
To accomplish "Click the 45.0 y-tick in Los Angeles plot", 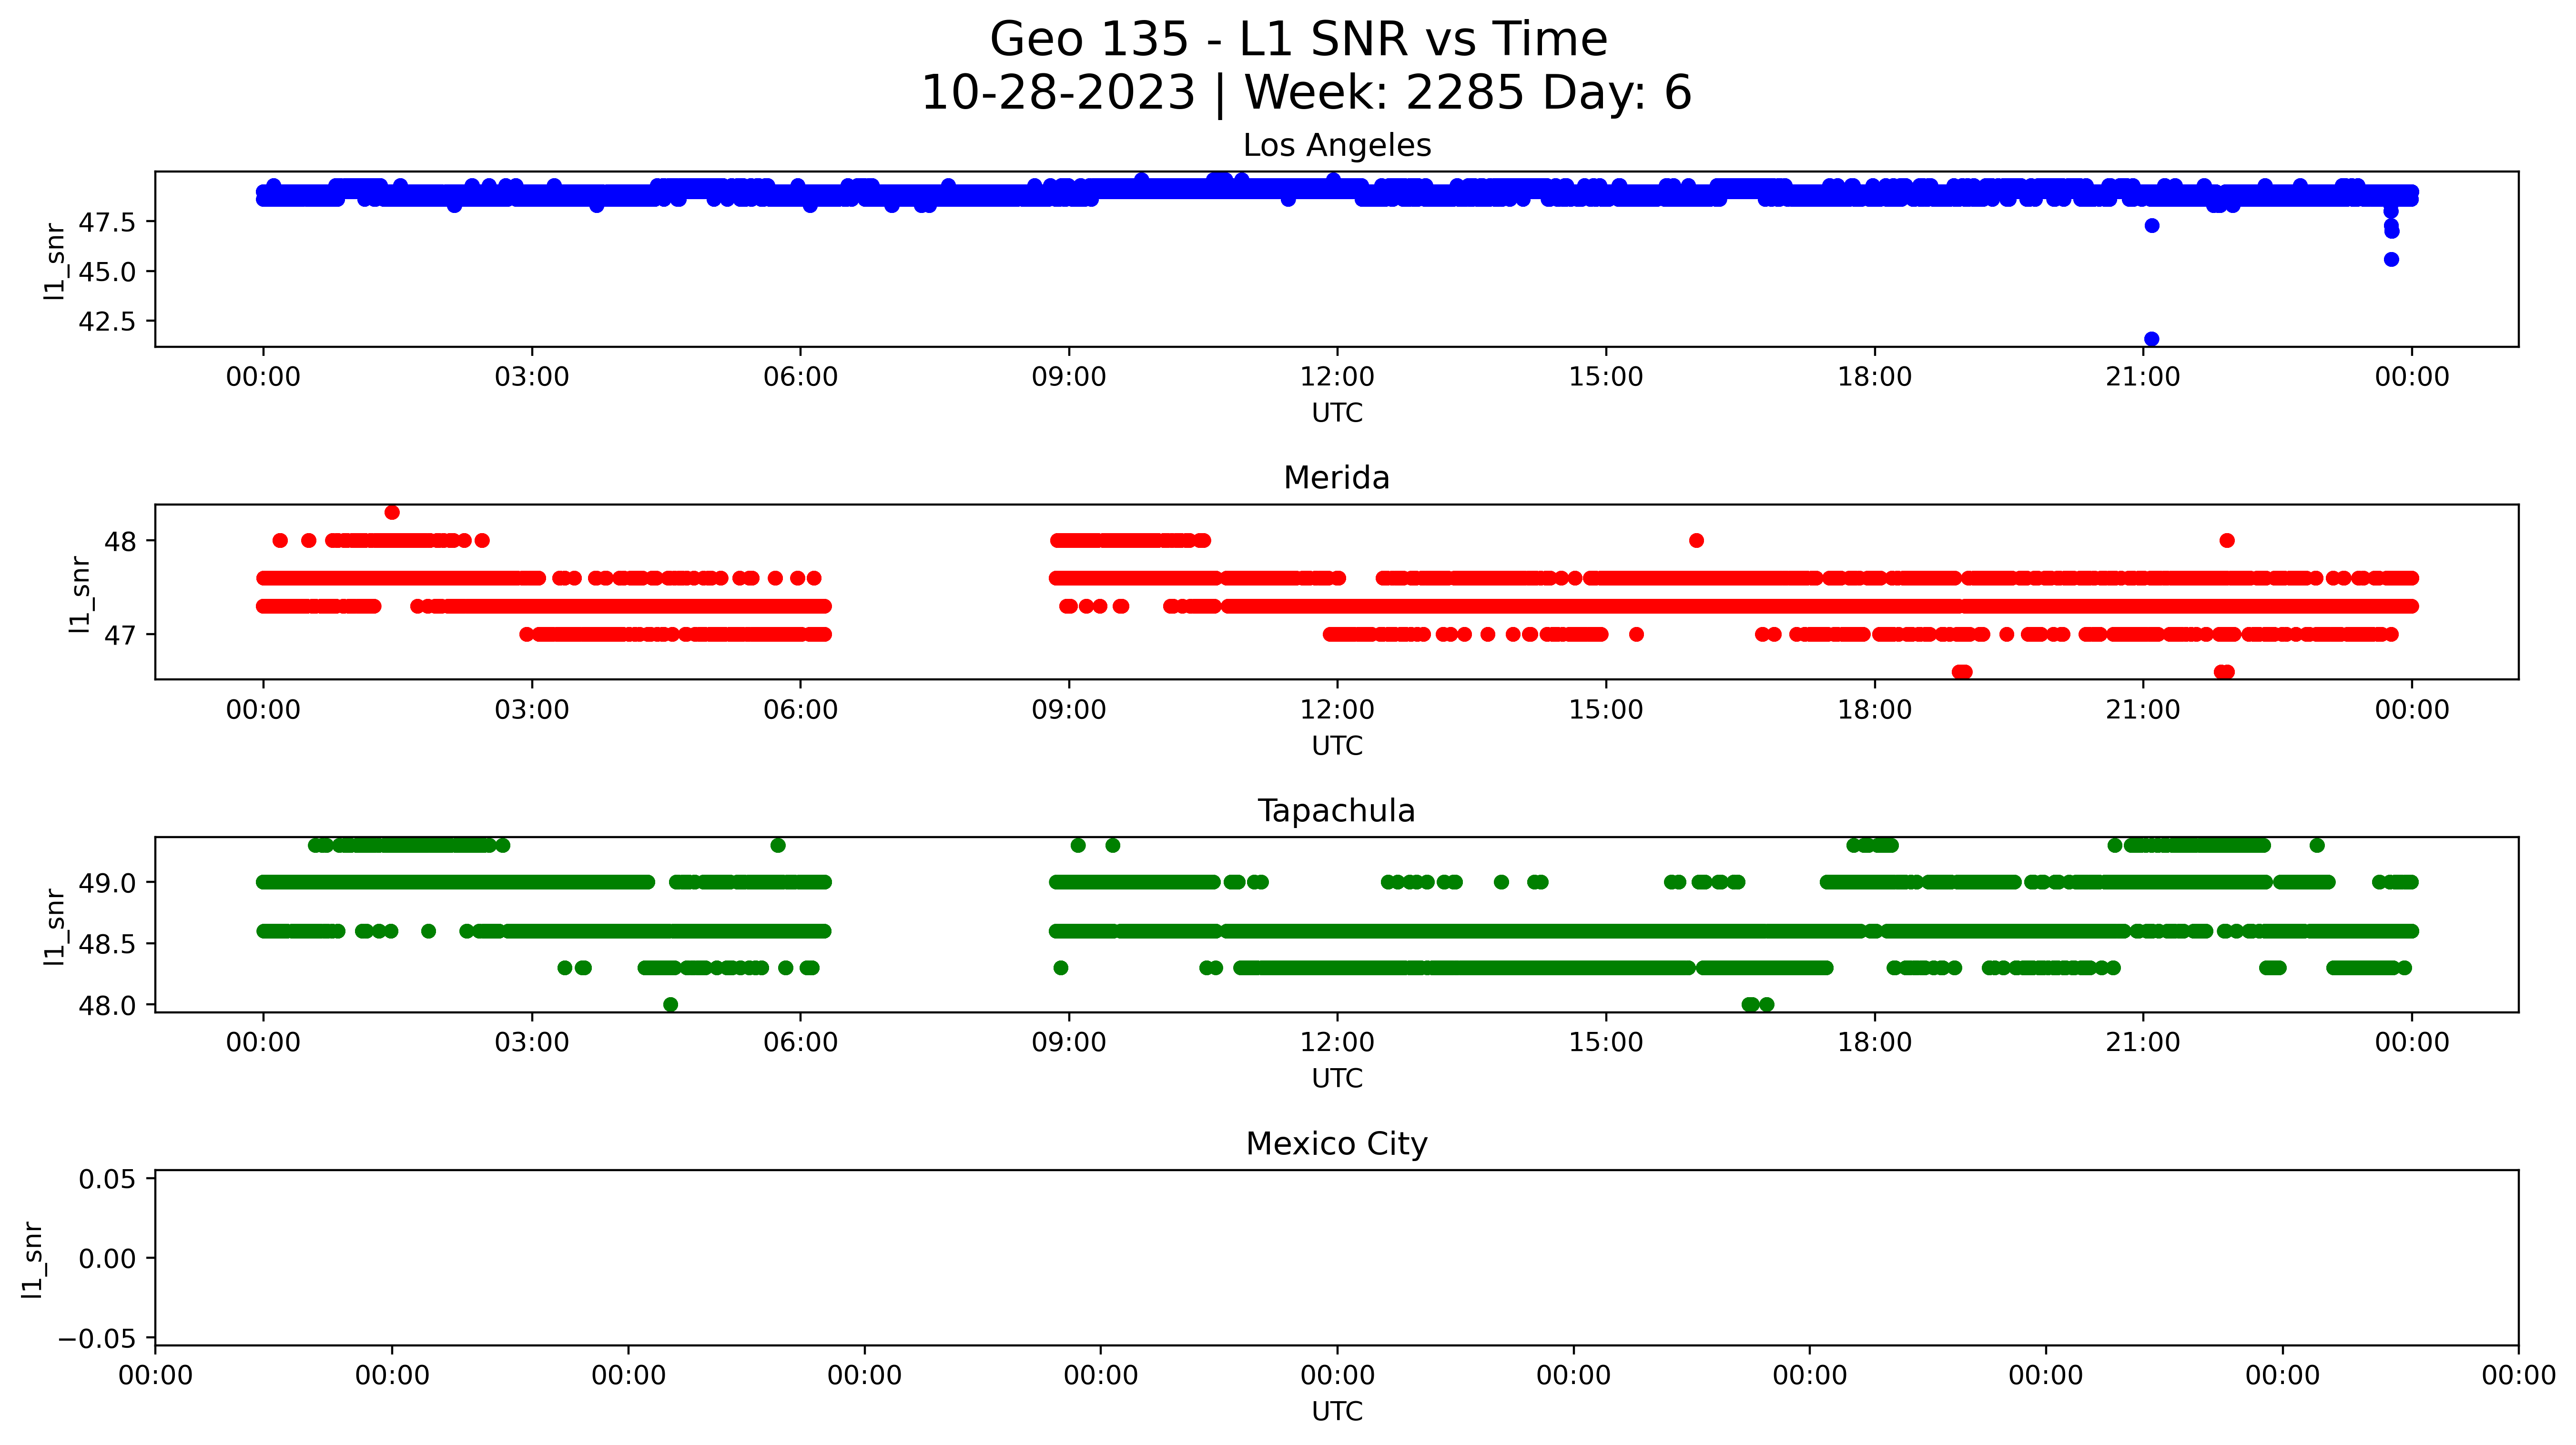I will [107, 272].
